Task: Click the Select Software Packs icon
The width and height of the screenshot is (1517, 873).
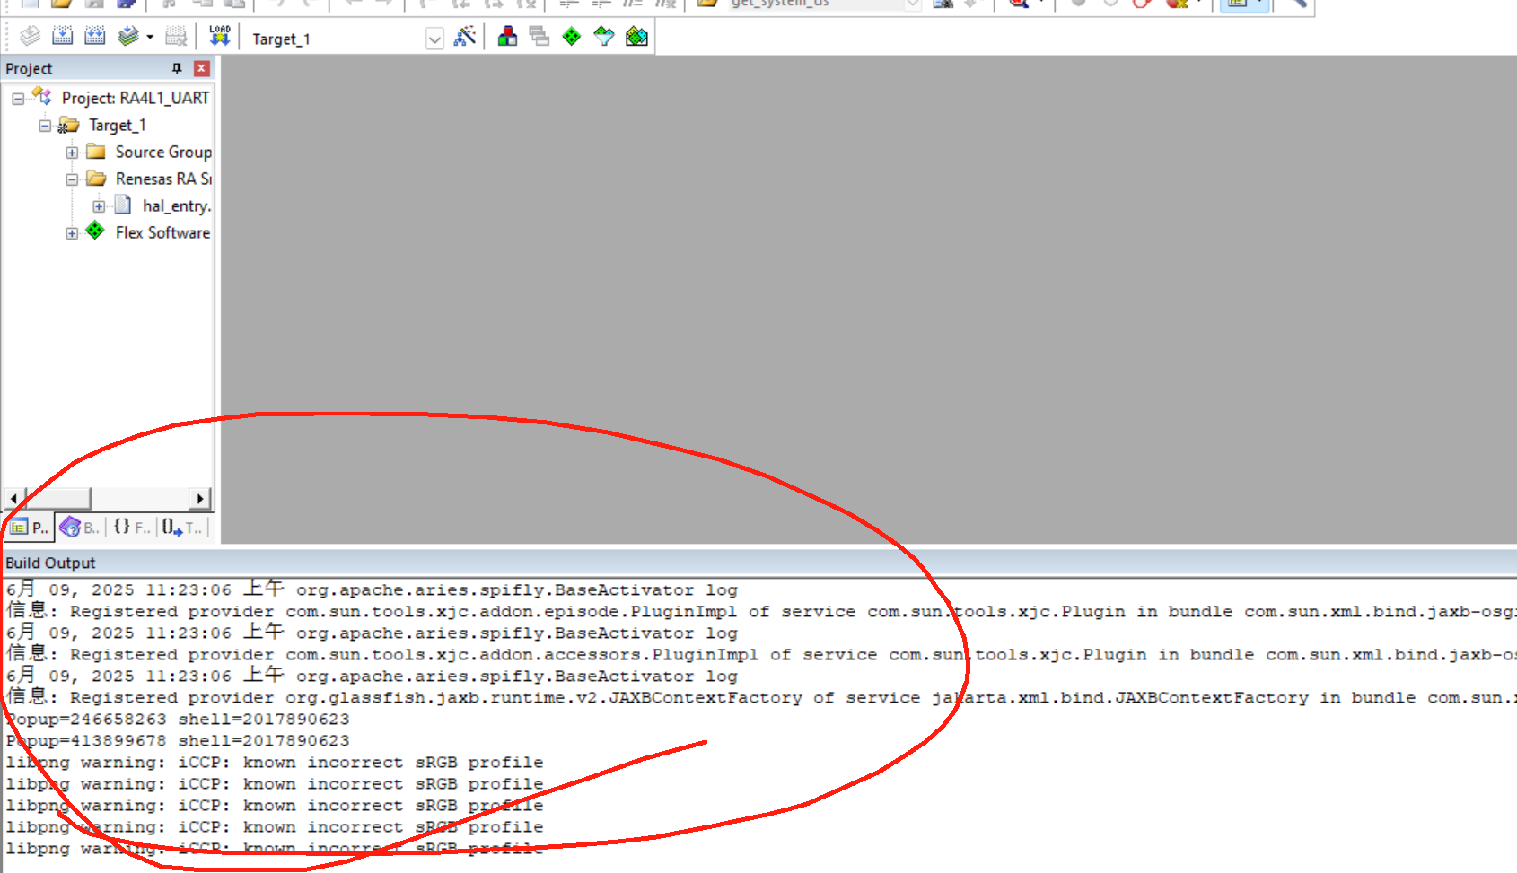Action: 604,36
